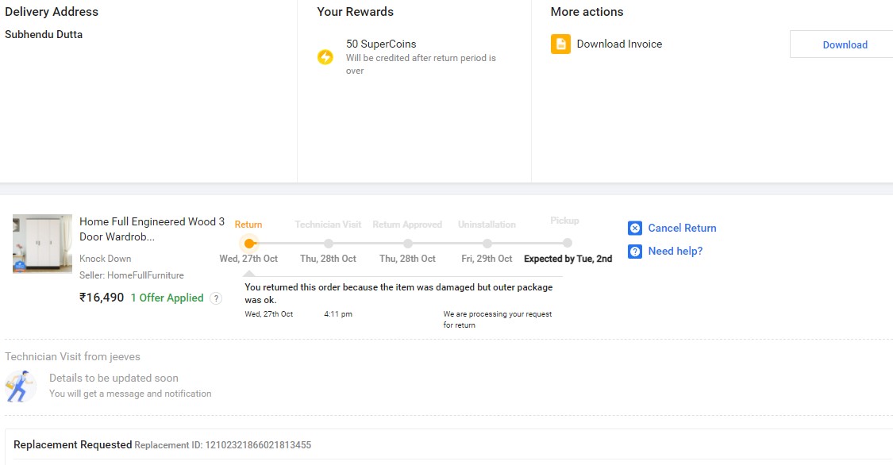Click the 1 Offer Applied text
The width and height of the screenshot is (893, 465).
167,298
